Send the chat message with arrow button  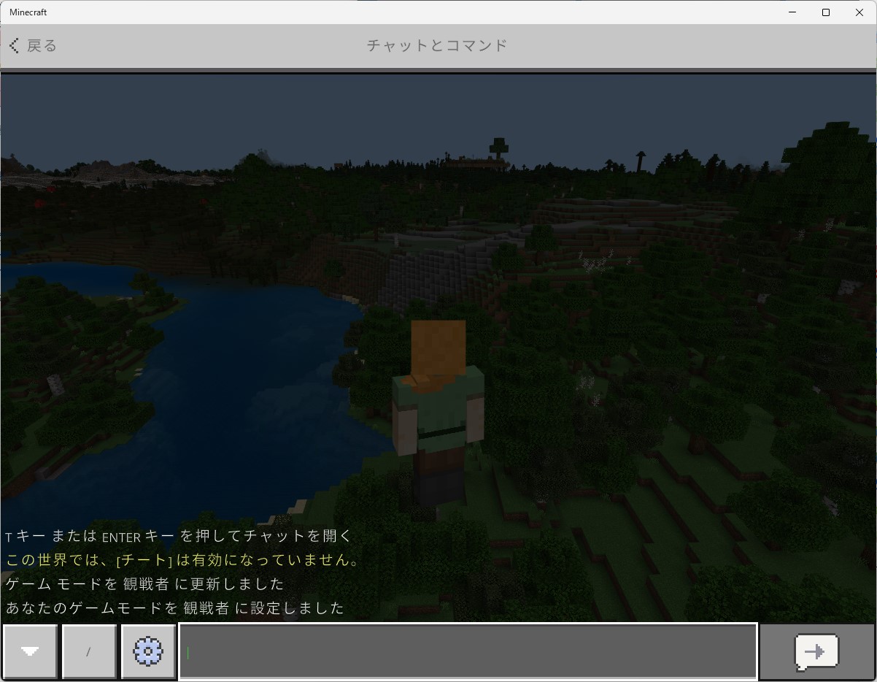pos(816,651)
